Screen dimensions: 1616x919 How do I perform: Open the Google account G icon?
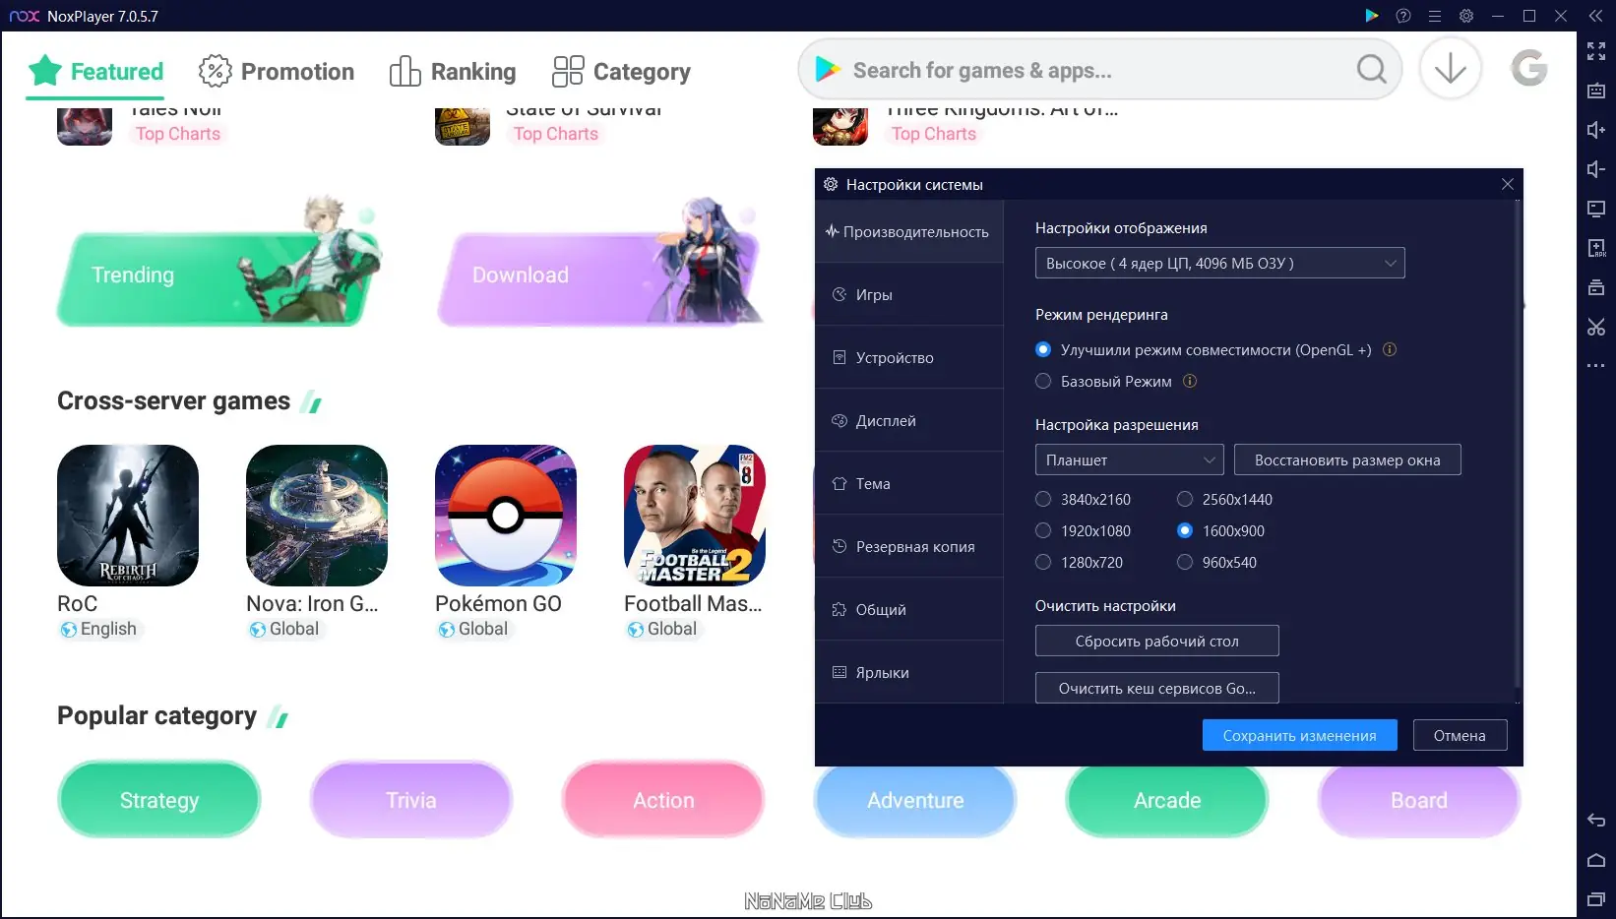[x=1528, y=69]
